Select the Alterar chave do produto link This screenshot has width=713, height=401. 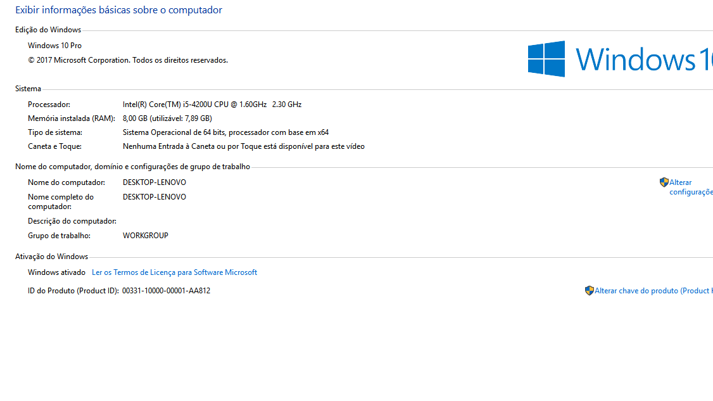(x=653, y=291)
